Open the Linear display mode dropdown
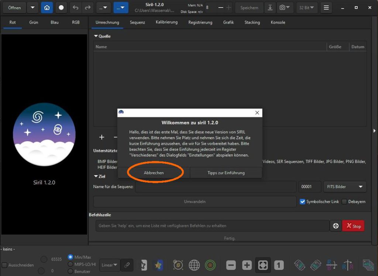Screen dimensions: 378x276 [x=109, y=265]
